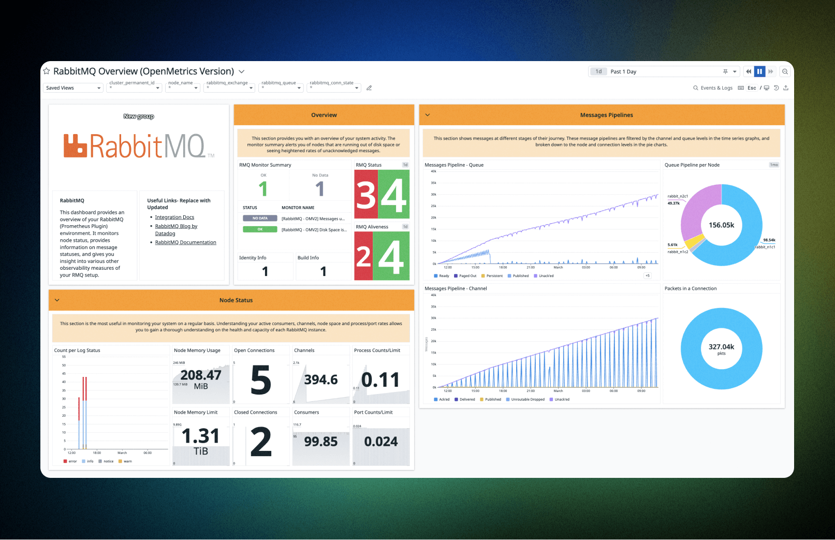The width and height of the screenshot is (835, 540).
Task: Click the pencil edit template variables icon
Action: click(369, 88)
